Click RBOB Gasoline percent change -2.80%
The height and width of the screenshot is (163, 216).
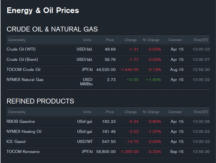(154, 121)
